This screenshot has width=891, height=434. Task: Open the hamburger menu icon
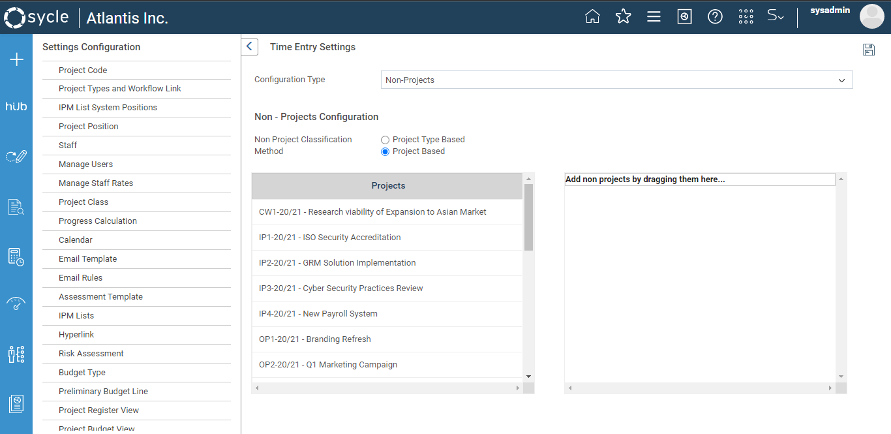pyautogui.click(x=654, y=16)
